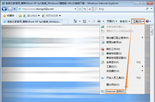Click the Back navigation button
Image resolution: width=155 pixels, height=102 pixels.
click(4, 9)
